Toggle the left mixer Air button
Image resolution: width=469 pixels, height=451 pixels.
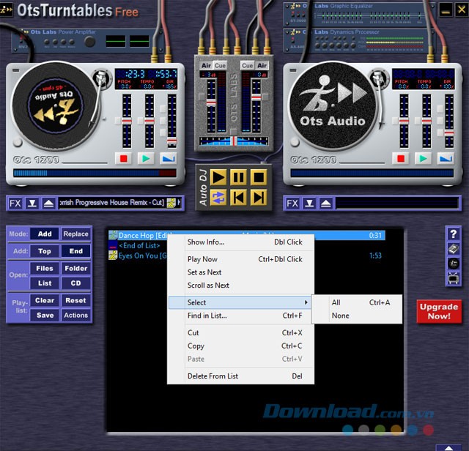206,66
